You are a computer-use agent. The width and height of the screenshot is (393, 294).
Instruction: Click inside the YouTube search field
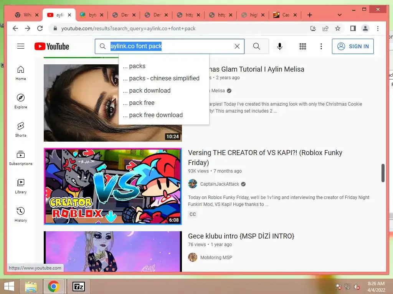(x=169, y=46)
